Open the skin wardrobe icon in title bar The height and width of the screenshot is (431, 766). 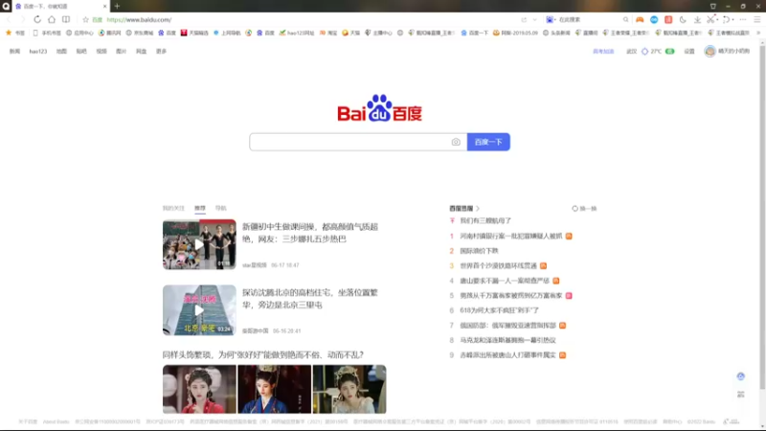[x=713, y=6]
